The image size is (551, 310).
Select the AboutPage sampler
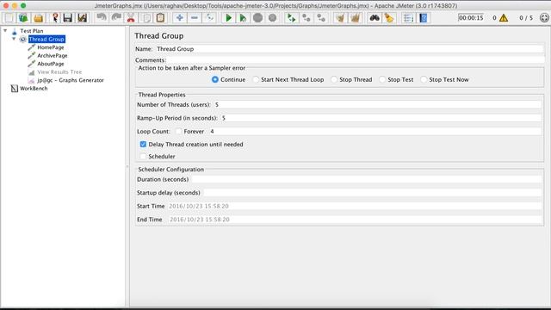click(51, 64)
